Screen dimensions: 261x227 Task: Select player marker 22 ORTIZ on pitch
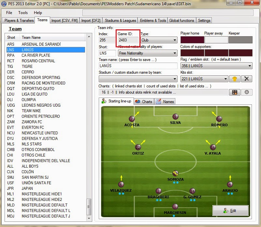click(138, 147)
